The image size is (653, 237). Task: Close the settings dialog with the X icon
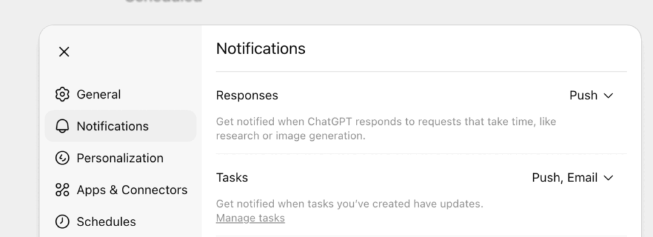pos(64,52)
